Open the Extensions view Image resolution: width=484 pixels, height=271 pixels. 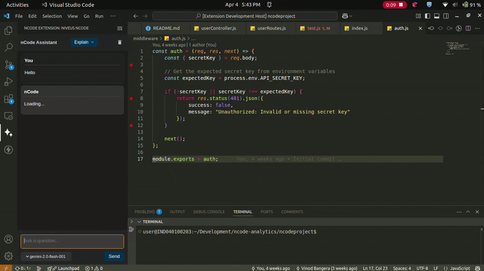coord(8,99)
